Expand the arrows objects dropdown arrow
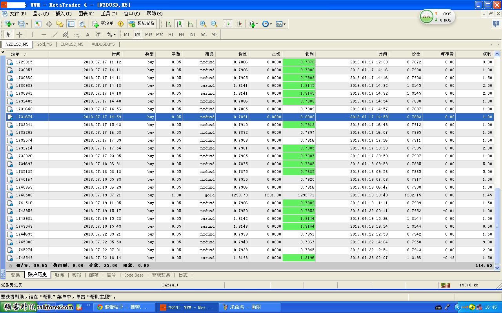The image size is (502, 313). coord(115,34)
